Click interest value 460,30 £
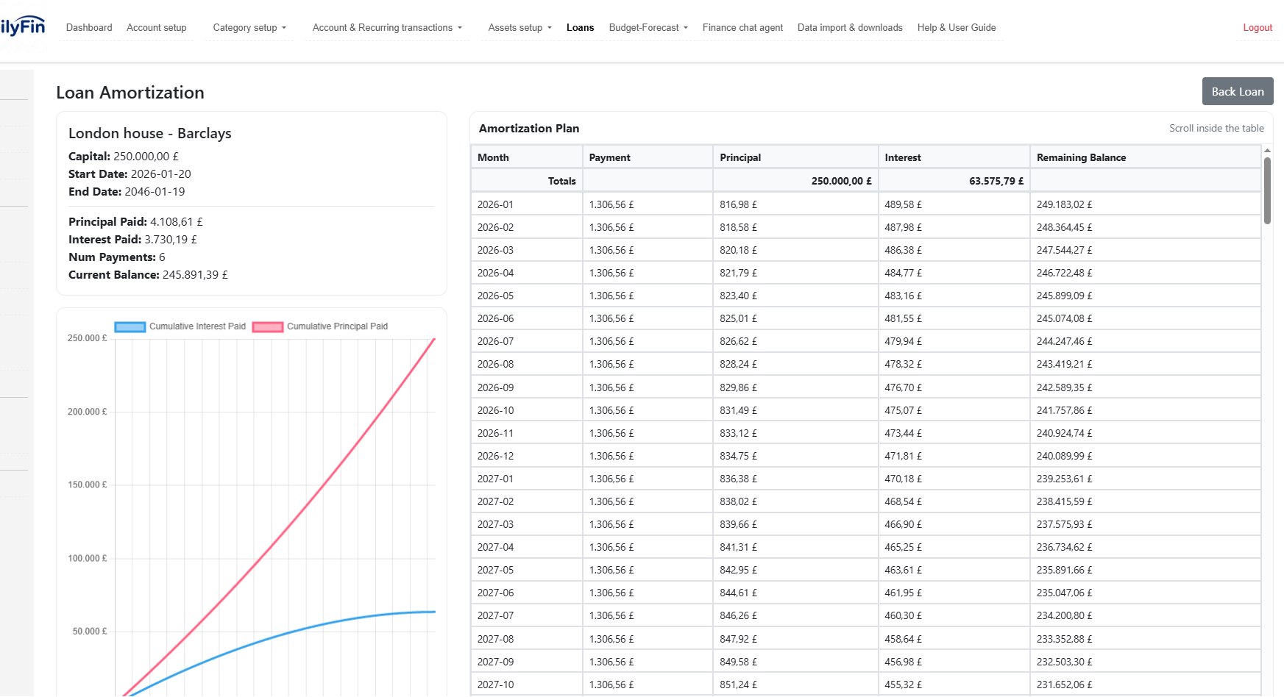The width and height of the screenshot is (1284, 697). [x=903, y=615]
